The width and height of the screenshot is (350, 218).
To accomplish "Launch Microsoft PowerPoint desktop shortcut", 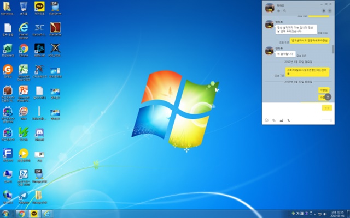I will [24, 93].
